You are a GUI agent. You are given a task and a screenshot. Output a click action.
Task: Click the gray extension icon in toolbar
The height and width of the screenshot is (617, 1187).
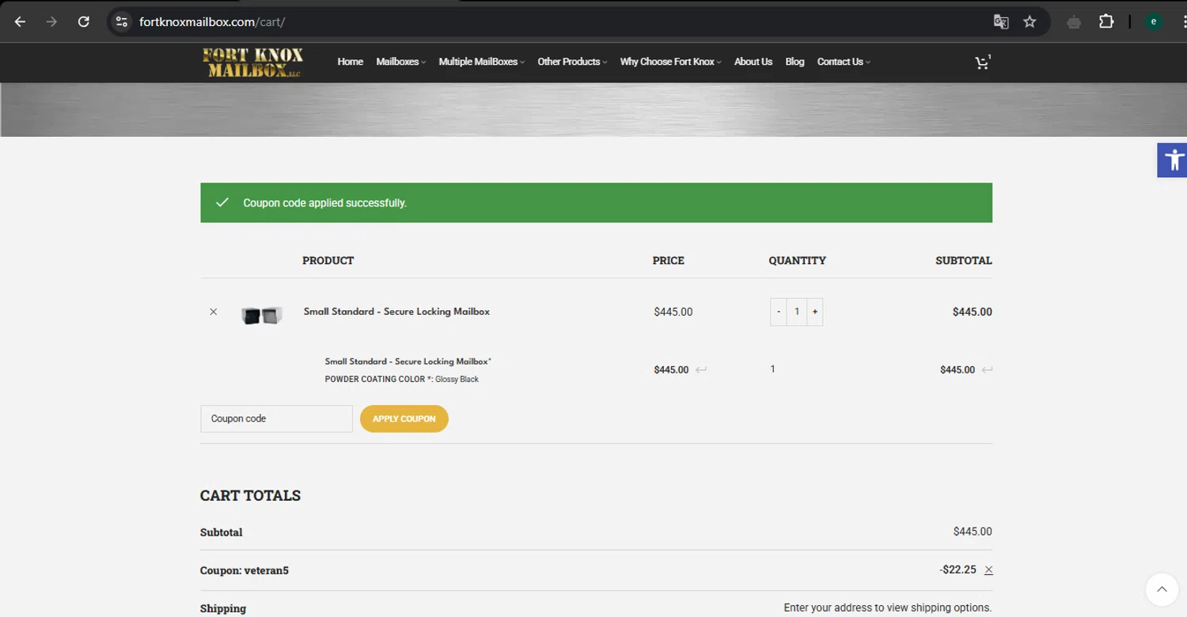point(1074,22)
